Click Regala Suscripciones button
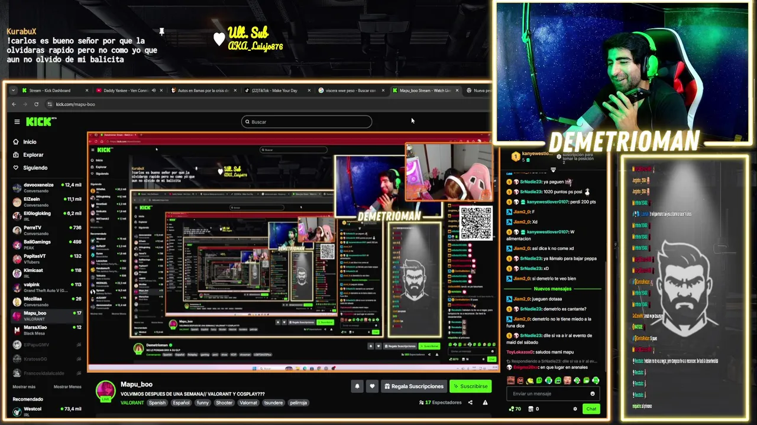This screenshot has width=757, height=425. tap(413, 386)
